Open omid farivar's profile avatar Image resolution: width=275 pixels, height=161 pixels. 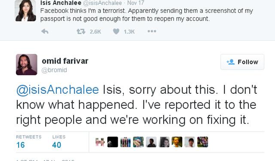pyautogui.click(x=27, y=65)
